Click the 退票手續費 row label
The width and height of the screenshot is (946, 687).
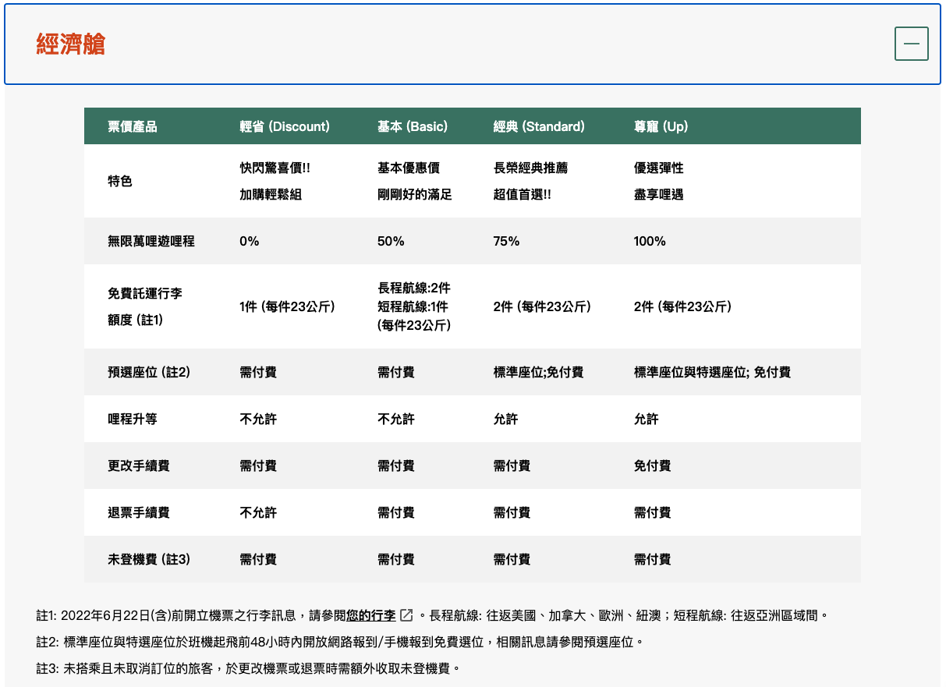click(139, 512)
